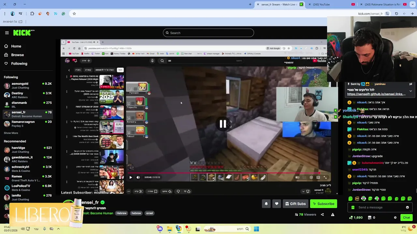Open Browse in Kick sidebar
The image size is (417, 234).
(17, 55)
